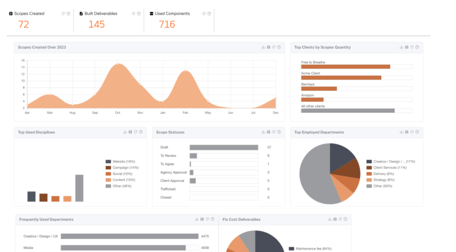The width and height of the screenshot is (456, 252).
Task: Click the Amazon client bar
Action: coord(312,100)
